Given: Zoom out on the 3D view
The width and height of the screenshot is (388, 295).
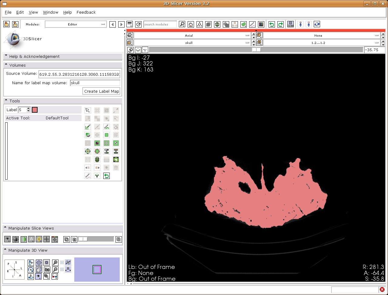Looking at the screenshot, I should 55,270.
